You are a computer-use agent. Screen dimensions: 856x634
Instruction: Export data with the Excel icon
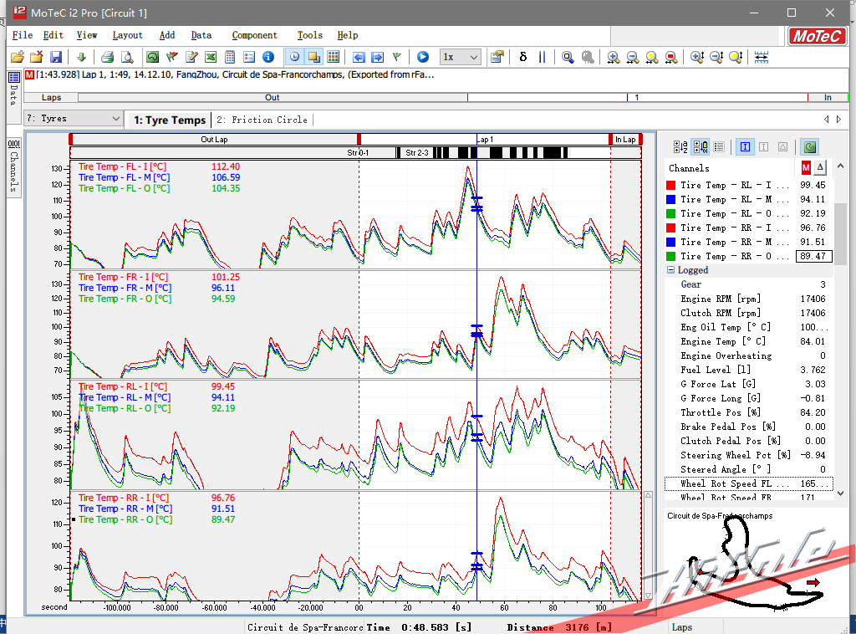(211, 57)
